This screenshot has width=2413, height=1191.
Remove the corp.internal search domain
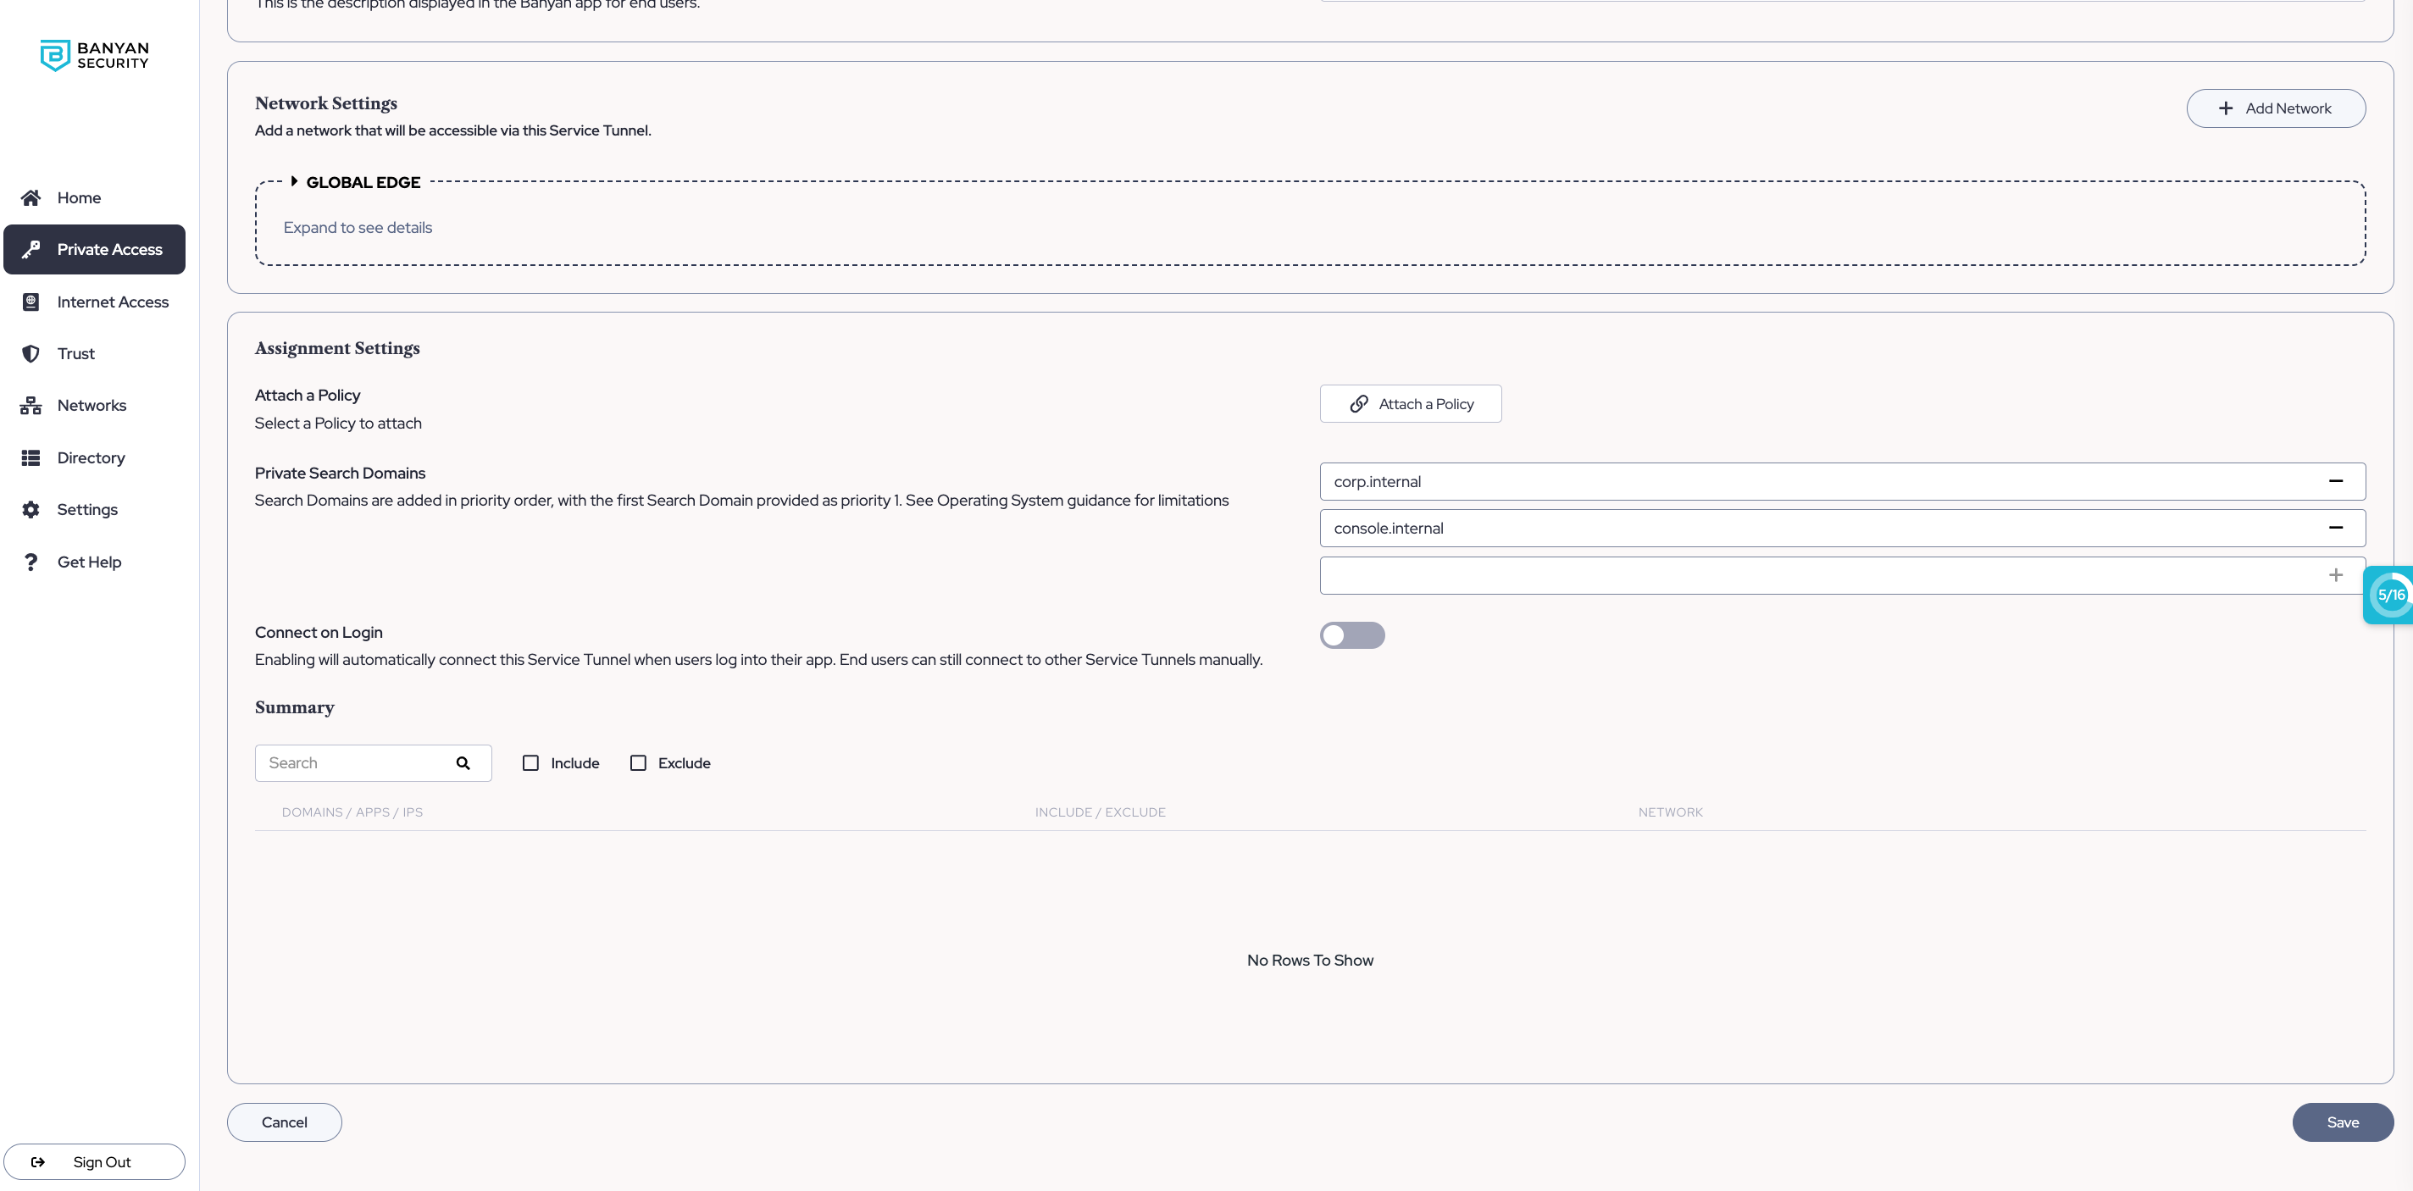pos(2335,481)
